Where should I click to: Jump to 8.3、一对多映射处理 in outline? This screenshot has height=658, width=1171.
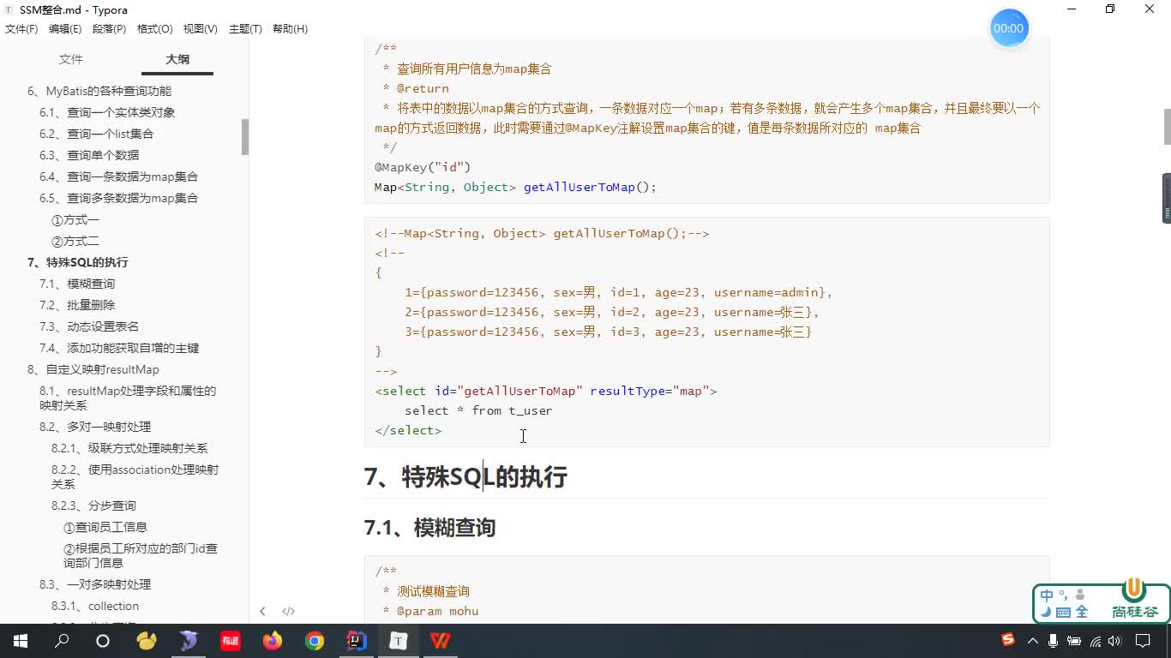[x=95, y=584]
